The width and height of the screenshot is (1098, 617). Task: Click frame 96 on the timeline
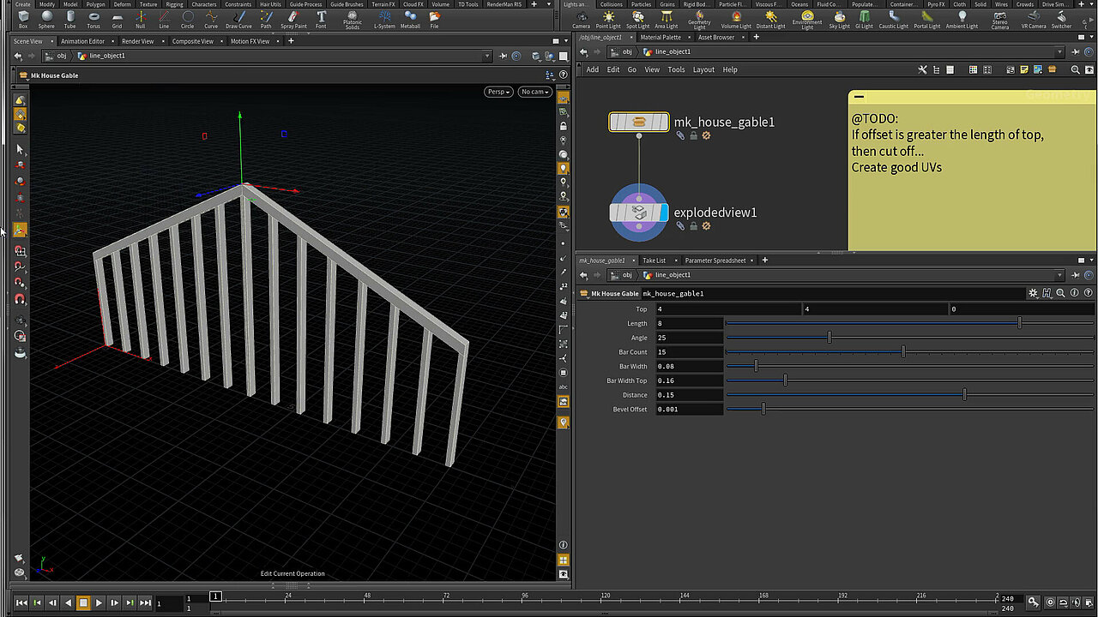526,598
